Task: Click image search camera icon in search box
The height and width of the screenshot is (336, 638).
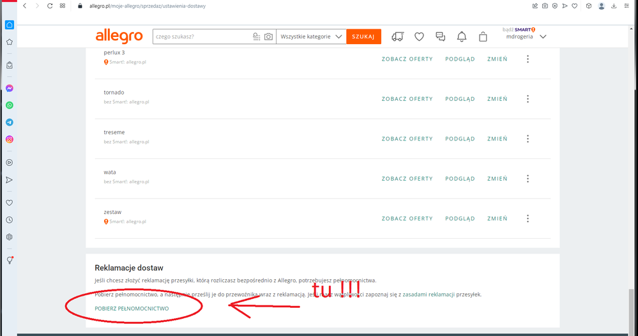Action: coord(268,36)
